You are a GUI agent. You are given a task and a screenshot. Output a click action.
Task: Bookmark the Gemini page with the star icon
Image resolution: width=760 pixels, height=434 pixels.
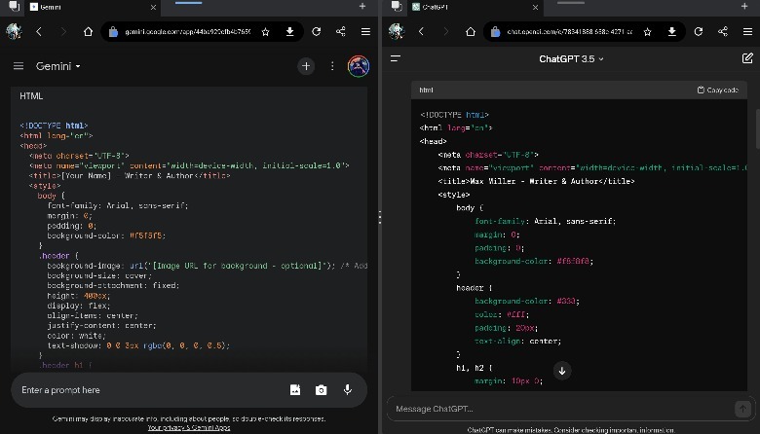265,31
